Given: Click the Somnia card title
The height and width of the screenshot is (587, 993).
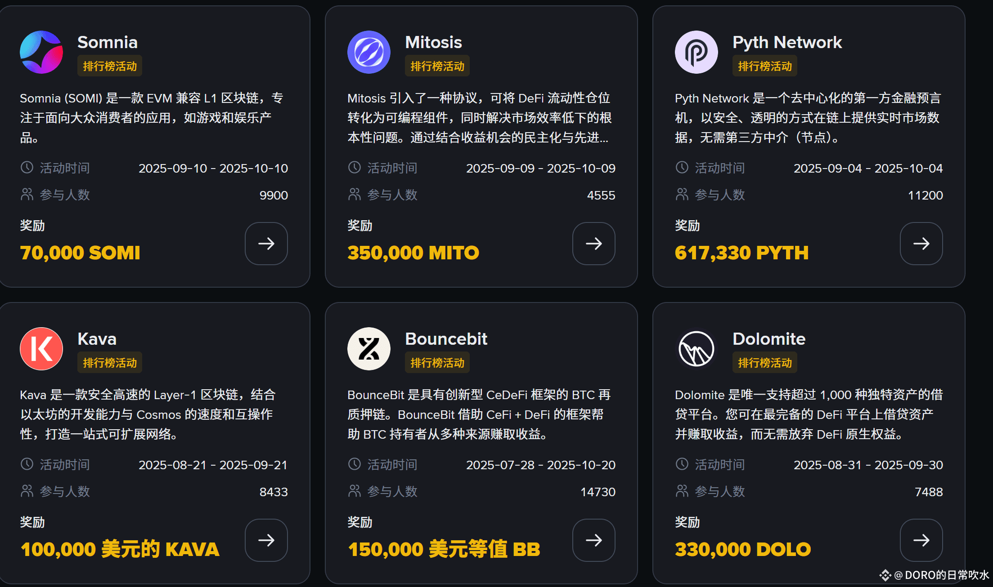Looking at the screenshot, I should 108,42.
